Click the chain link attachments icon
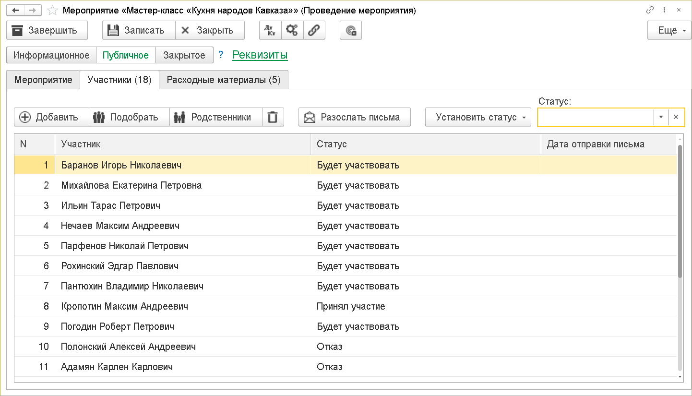 point(314,30)
